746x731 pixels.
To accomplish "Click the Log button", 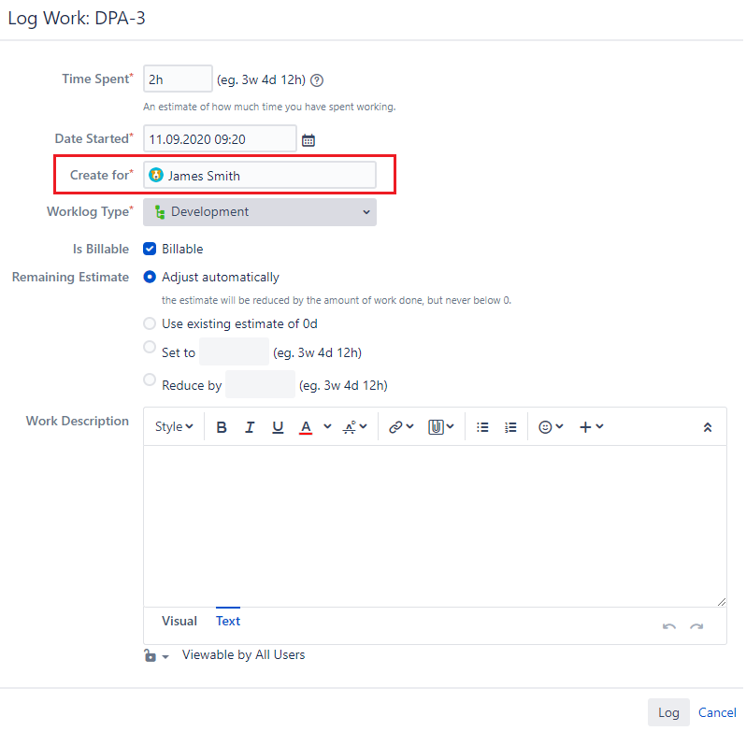I will (x=668, y=712).
